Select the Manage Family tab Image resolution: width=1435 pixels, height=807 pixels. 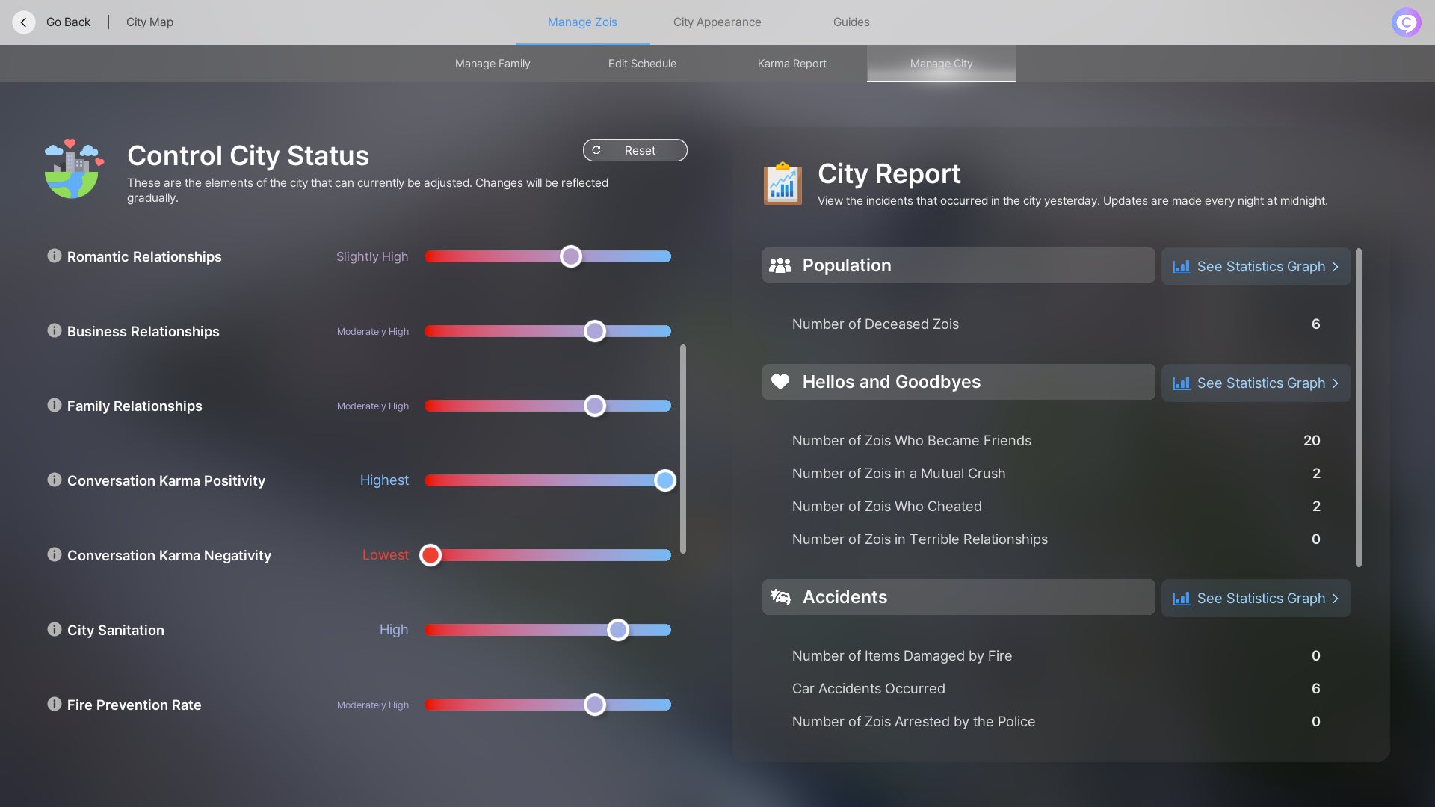(x=492, y=64)
